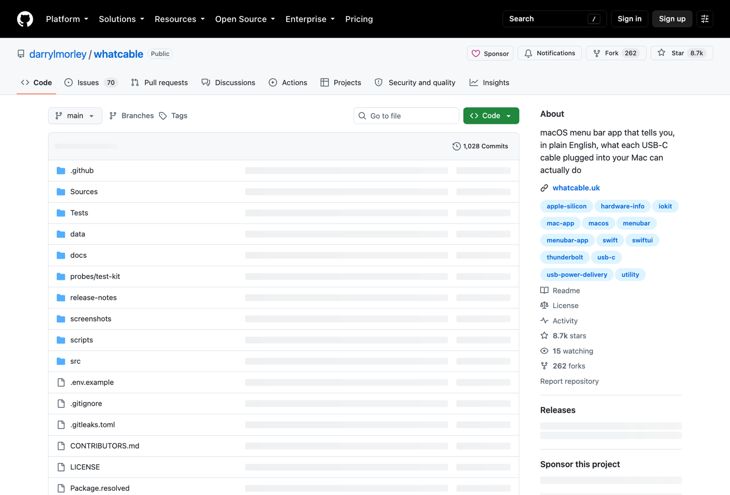Switch to the Issues tab
This screenshot has width=730, height=495.
point(91,82)
